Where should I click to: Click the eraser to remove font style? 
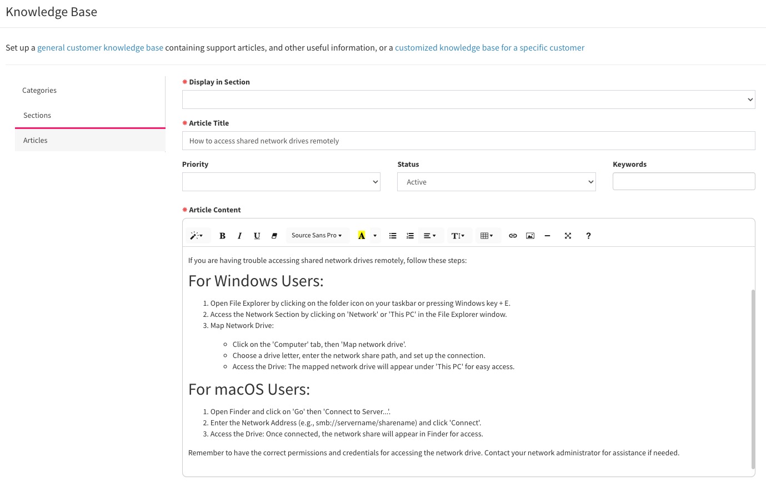(274, 236)
